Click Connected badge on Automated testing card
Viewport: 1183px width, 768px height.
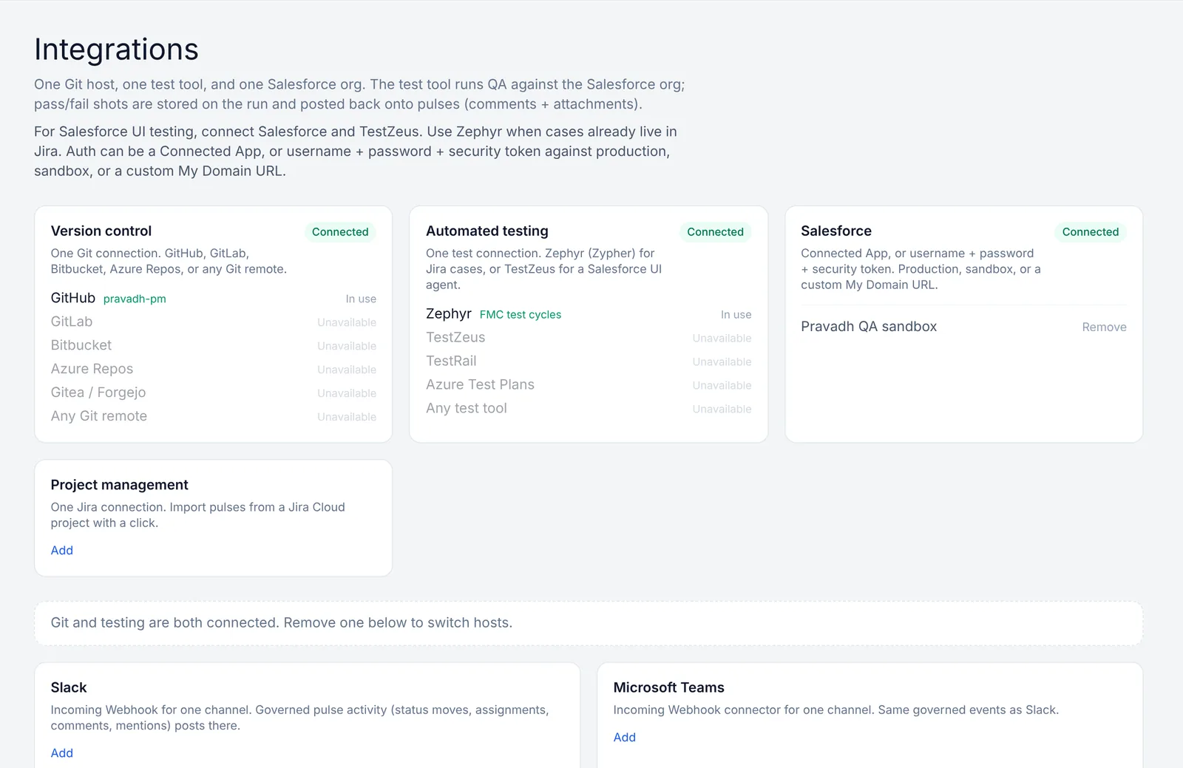pos(715,231)
